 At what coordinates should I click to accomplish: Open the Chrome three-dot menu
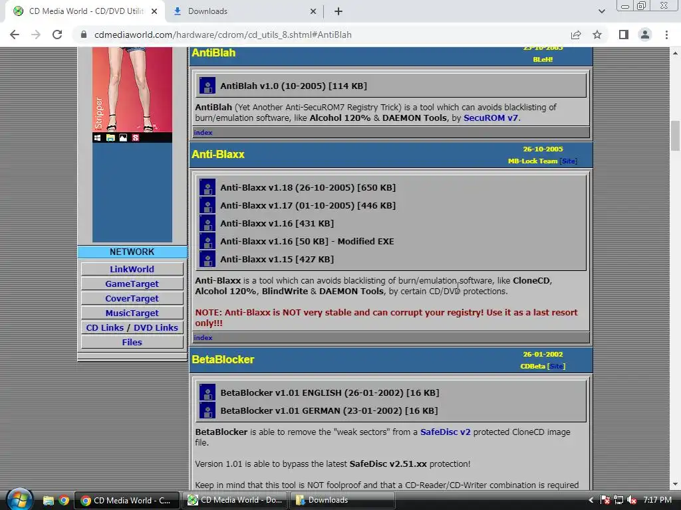click(666, 35)
